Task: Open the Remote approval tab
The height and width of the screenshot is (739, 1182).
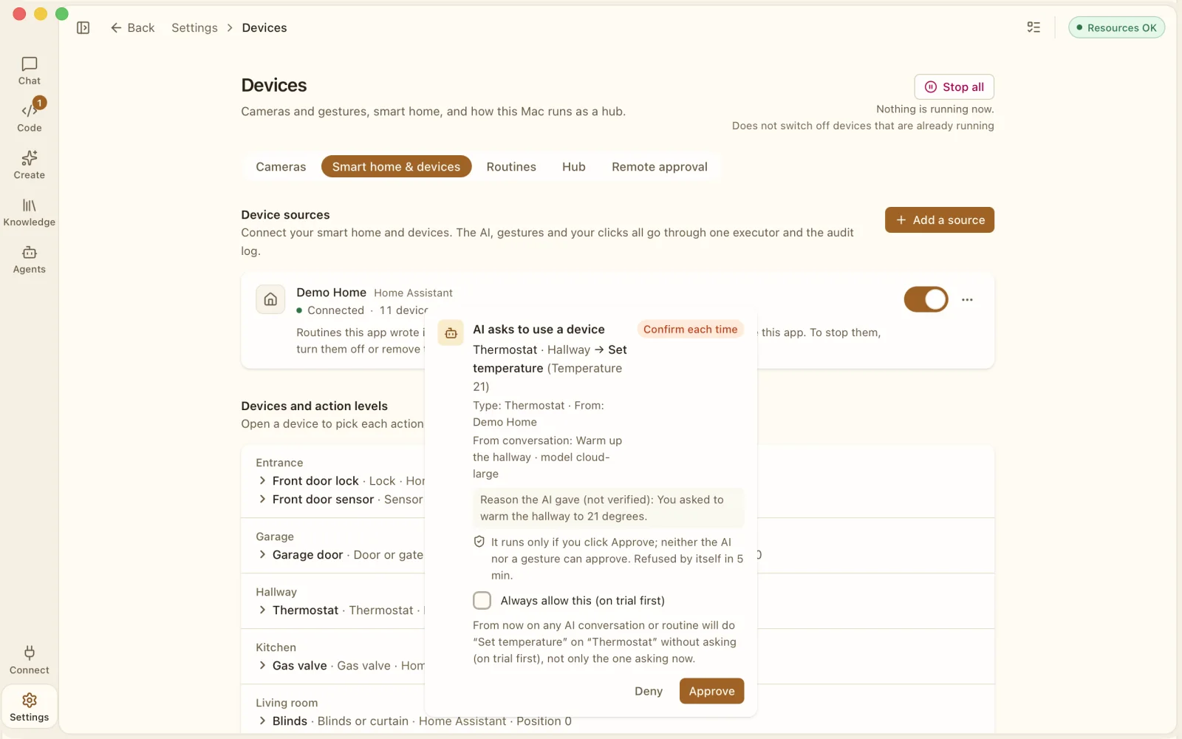Action: 660,167
